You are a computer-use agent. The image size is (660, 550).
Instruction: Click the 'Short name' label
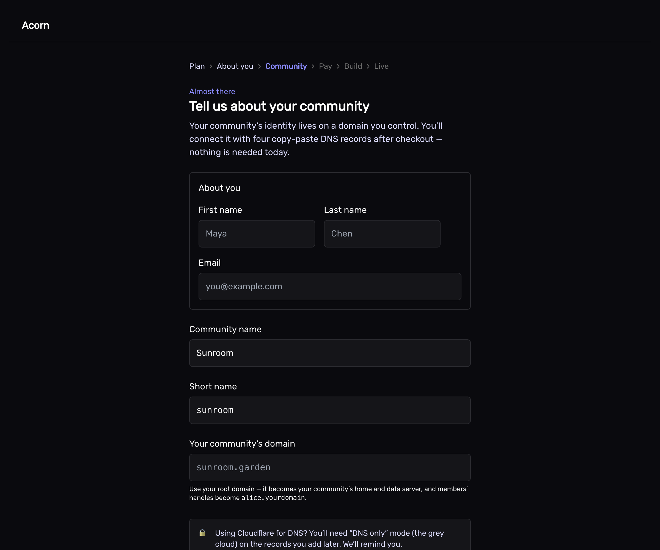click(213, 386)
